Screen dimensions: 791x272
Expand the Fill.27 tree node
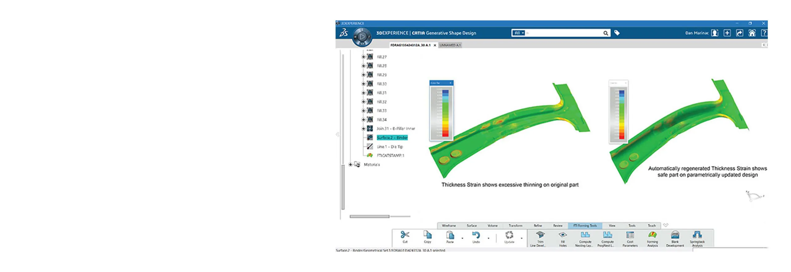(x=364, y=57)
